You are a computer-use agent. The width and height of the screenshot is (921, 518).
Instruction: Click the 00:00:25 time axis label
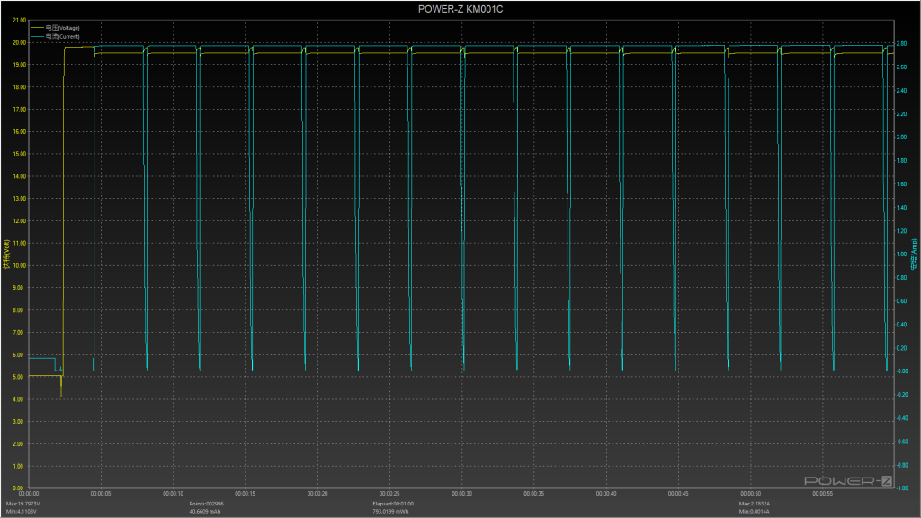click(x=389, y=494)
